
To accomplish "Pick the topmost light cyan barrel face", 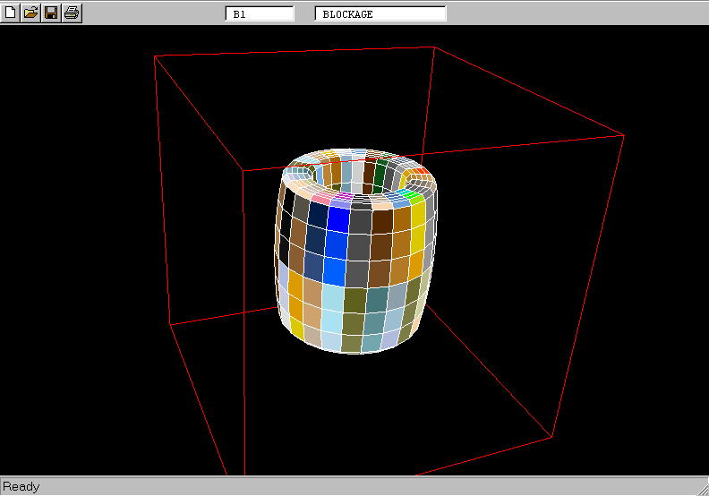I will pos(332,297).
